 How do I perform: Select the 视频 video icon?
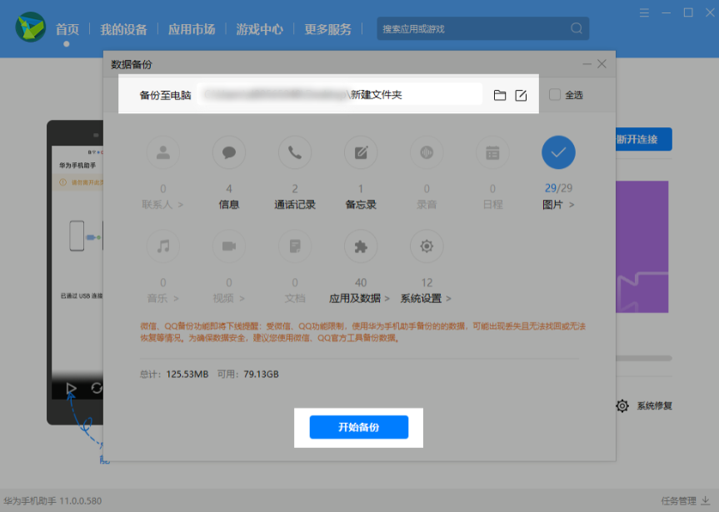pos(229,246)
